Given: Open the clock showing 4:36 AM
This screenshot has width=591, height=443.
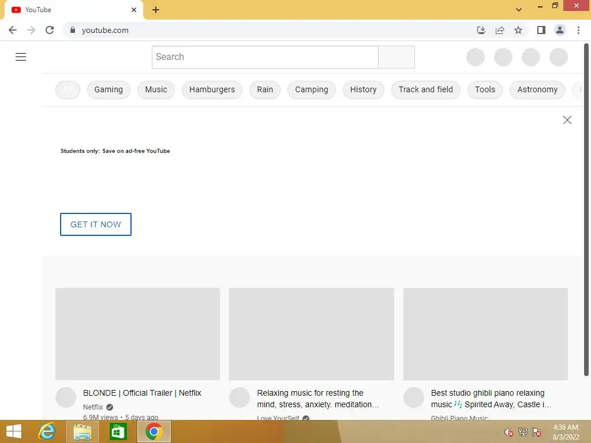Looking at the screenshot, I should tap(566, 432).
